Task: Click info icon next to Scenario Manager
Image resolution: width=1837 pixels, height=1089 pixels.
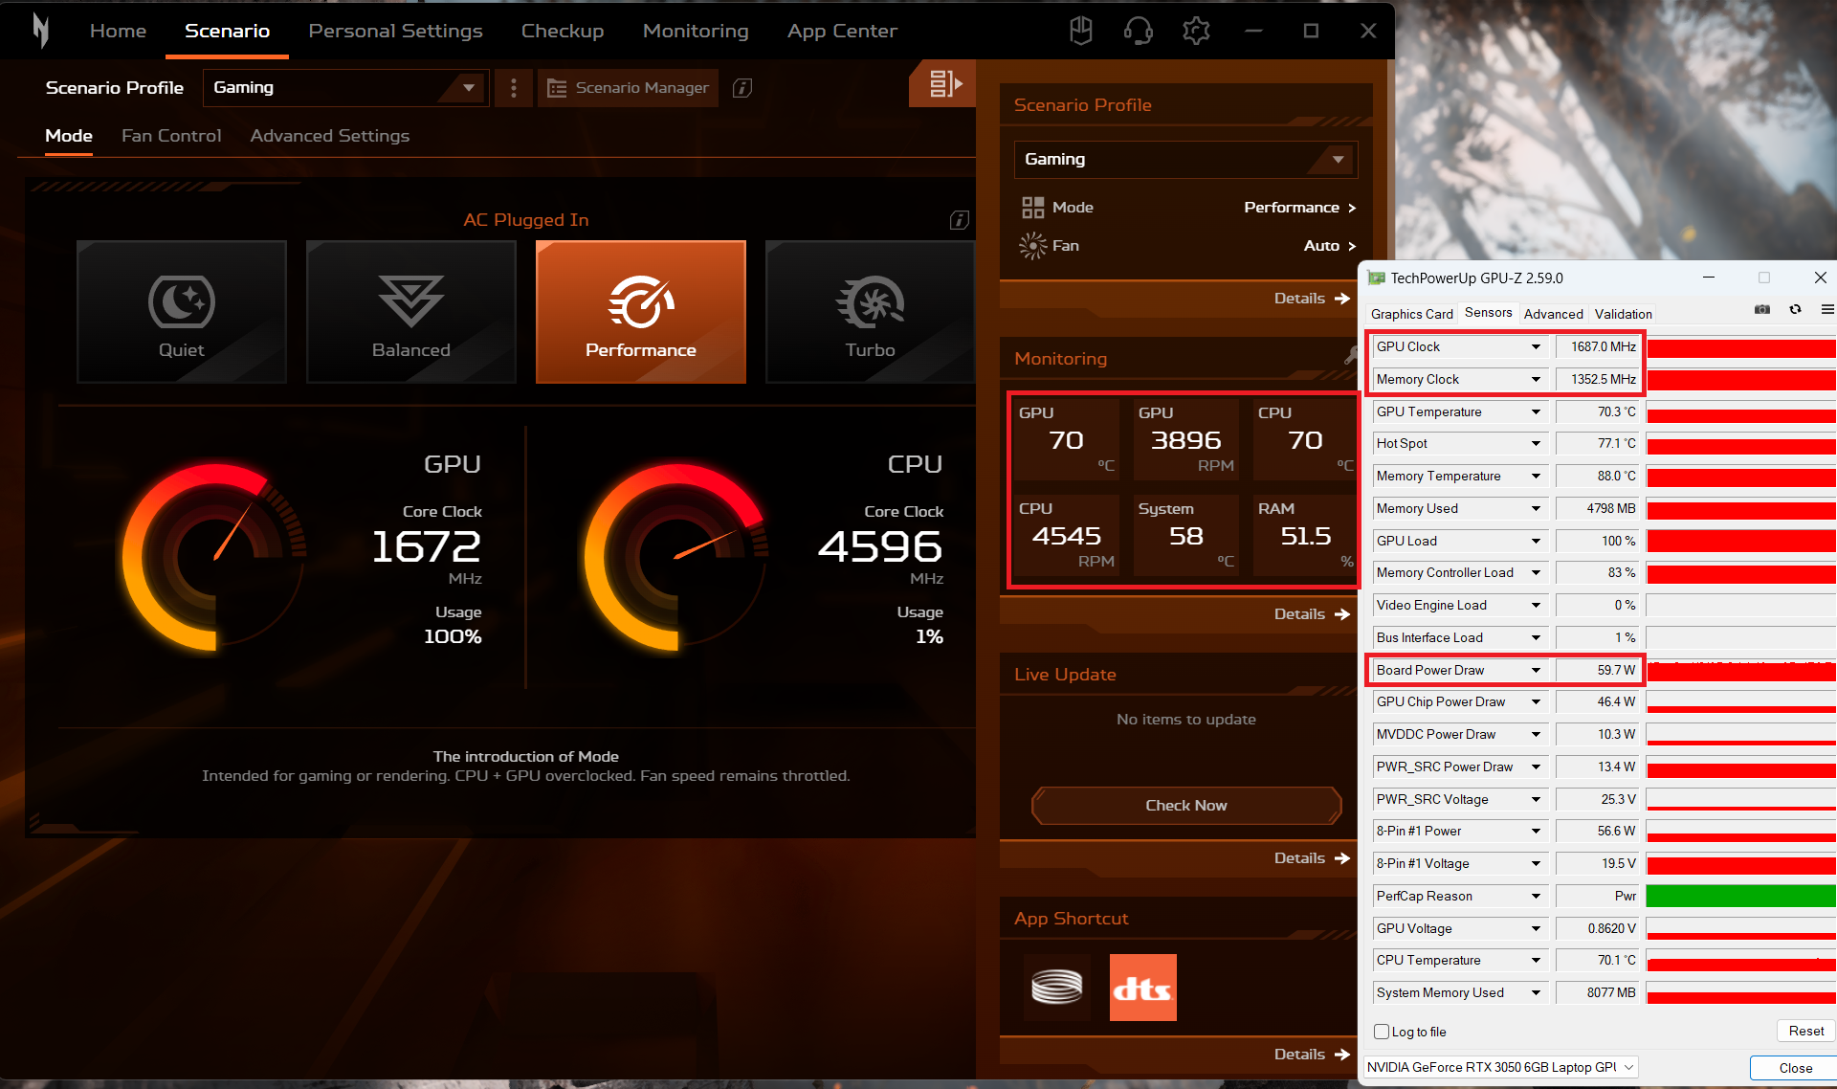Action: [x=742, y=88]
